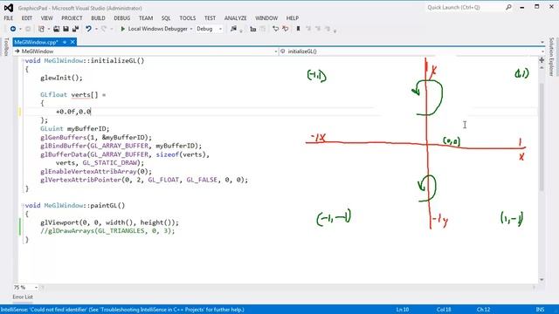The width and height of the screenshot is (559, 314).
Task: Click in the Quick Launch search box
Action: (466, 7)
